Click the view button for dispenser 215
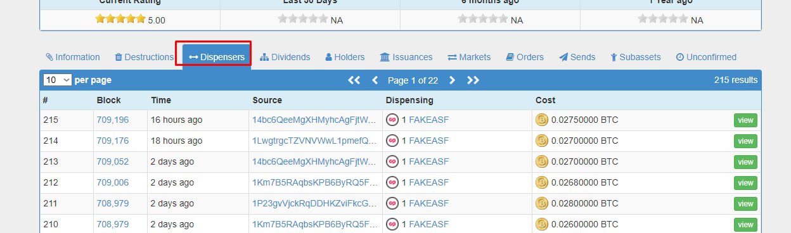Screen dimensions: 791x233 point(745,120)
